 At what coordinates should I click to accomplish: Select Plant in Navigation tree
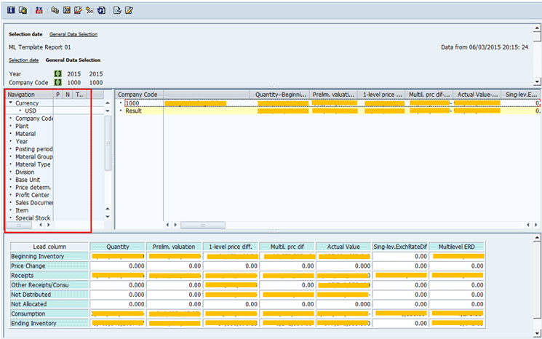click(x=22, y=126)
